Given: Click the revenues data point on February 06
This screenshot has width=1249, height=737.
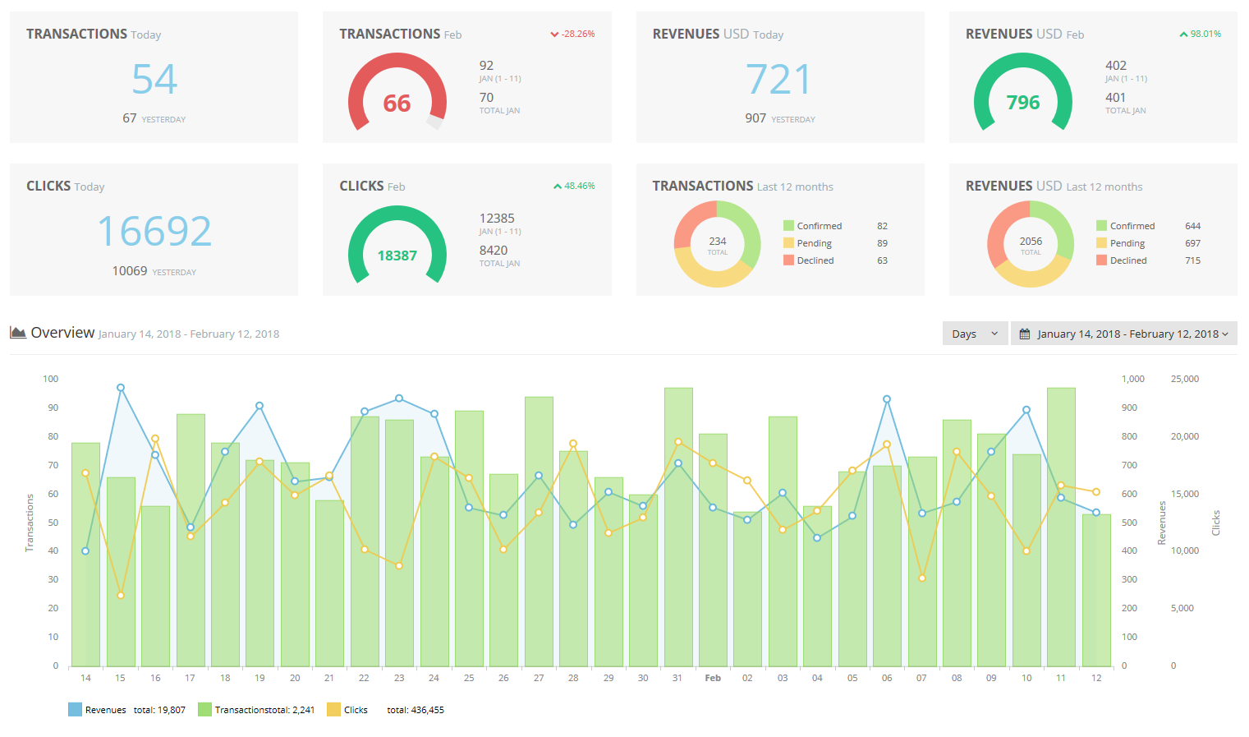Looking at the screenshot, I should point(887,399).
